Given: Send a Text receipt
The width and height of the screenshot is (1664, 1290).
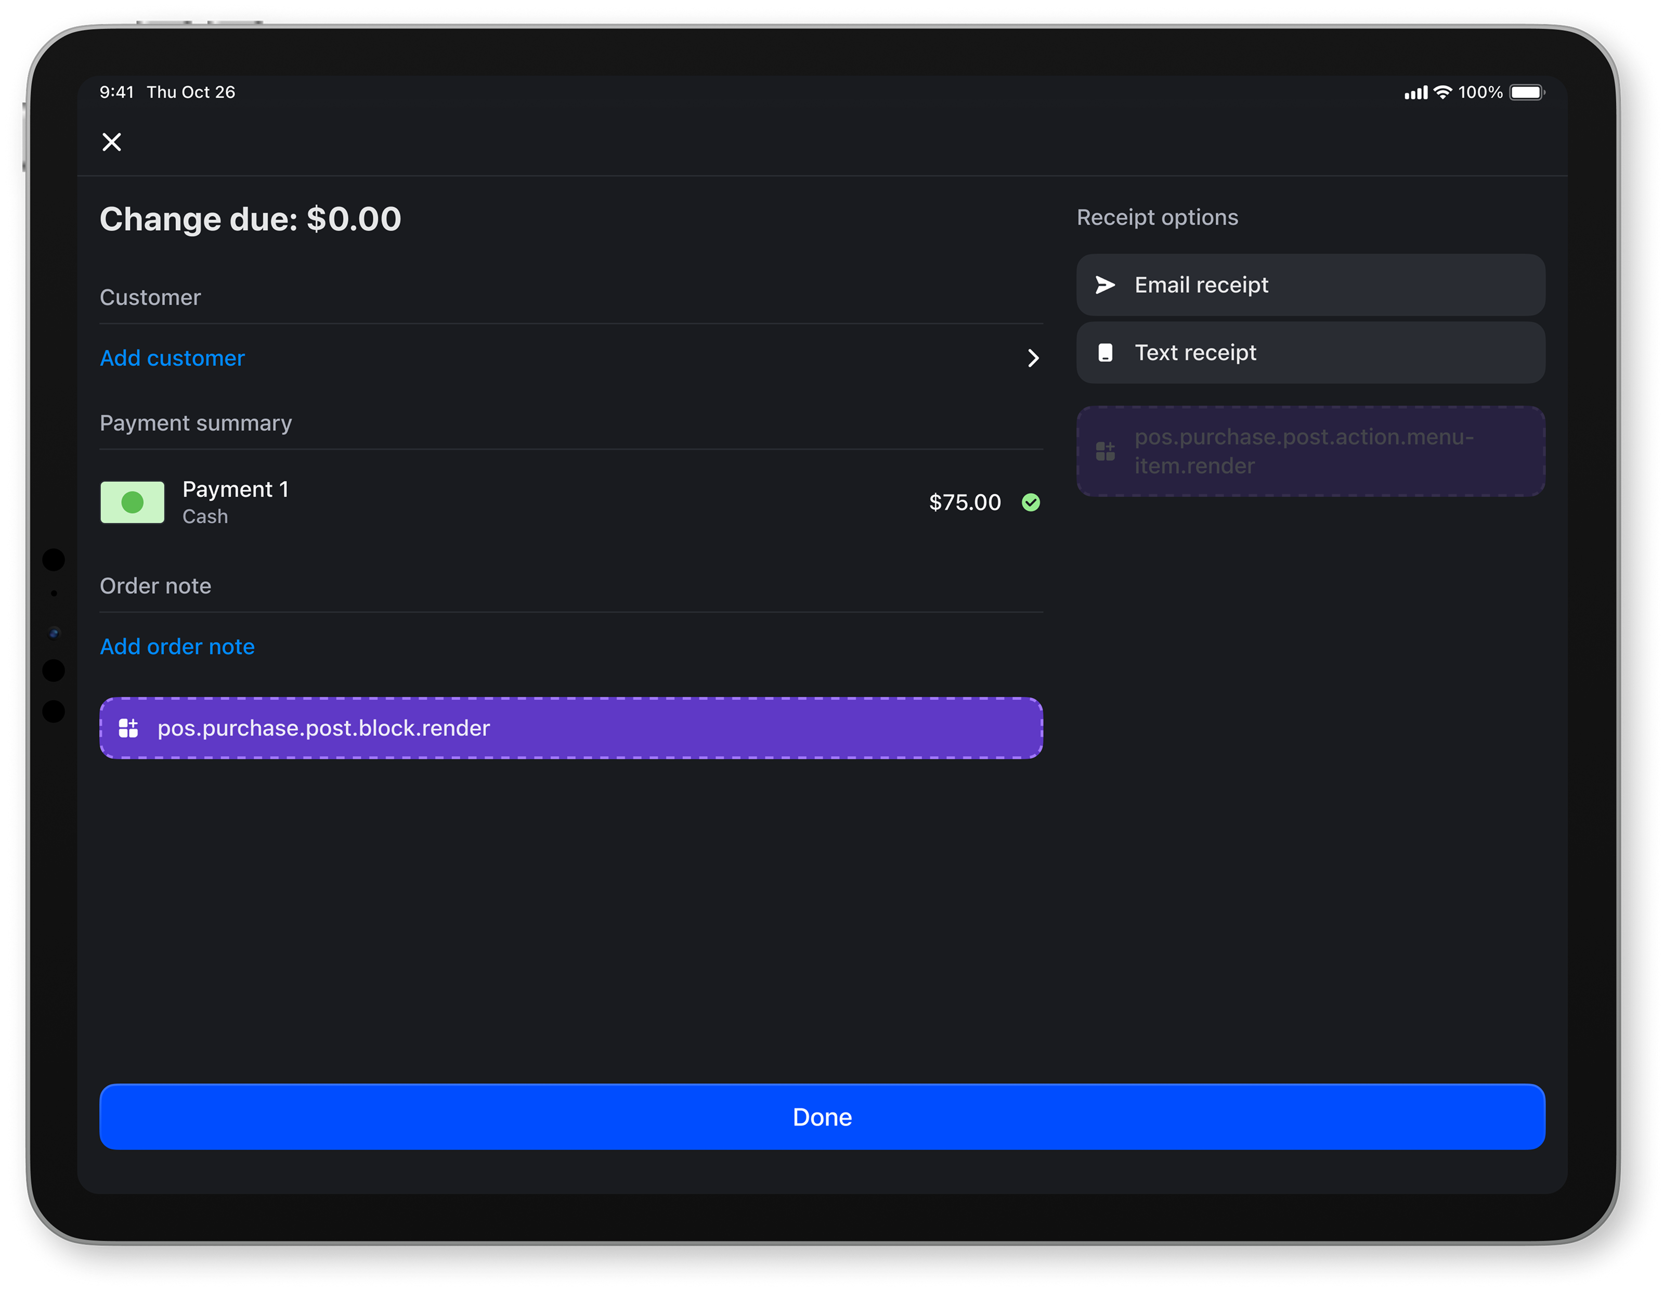Looking at the screenshot, I should tap(1310, 352).
